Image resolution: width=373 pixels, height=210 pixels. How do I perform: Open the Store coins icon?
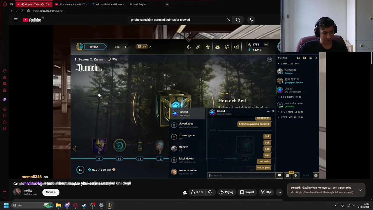237,47
